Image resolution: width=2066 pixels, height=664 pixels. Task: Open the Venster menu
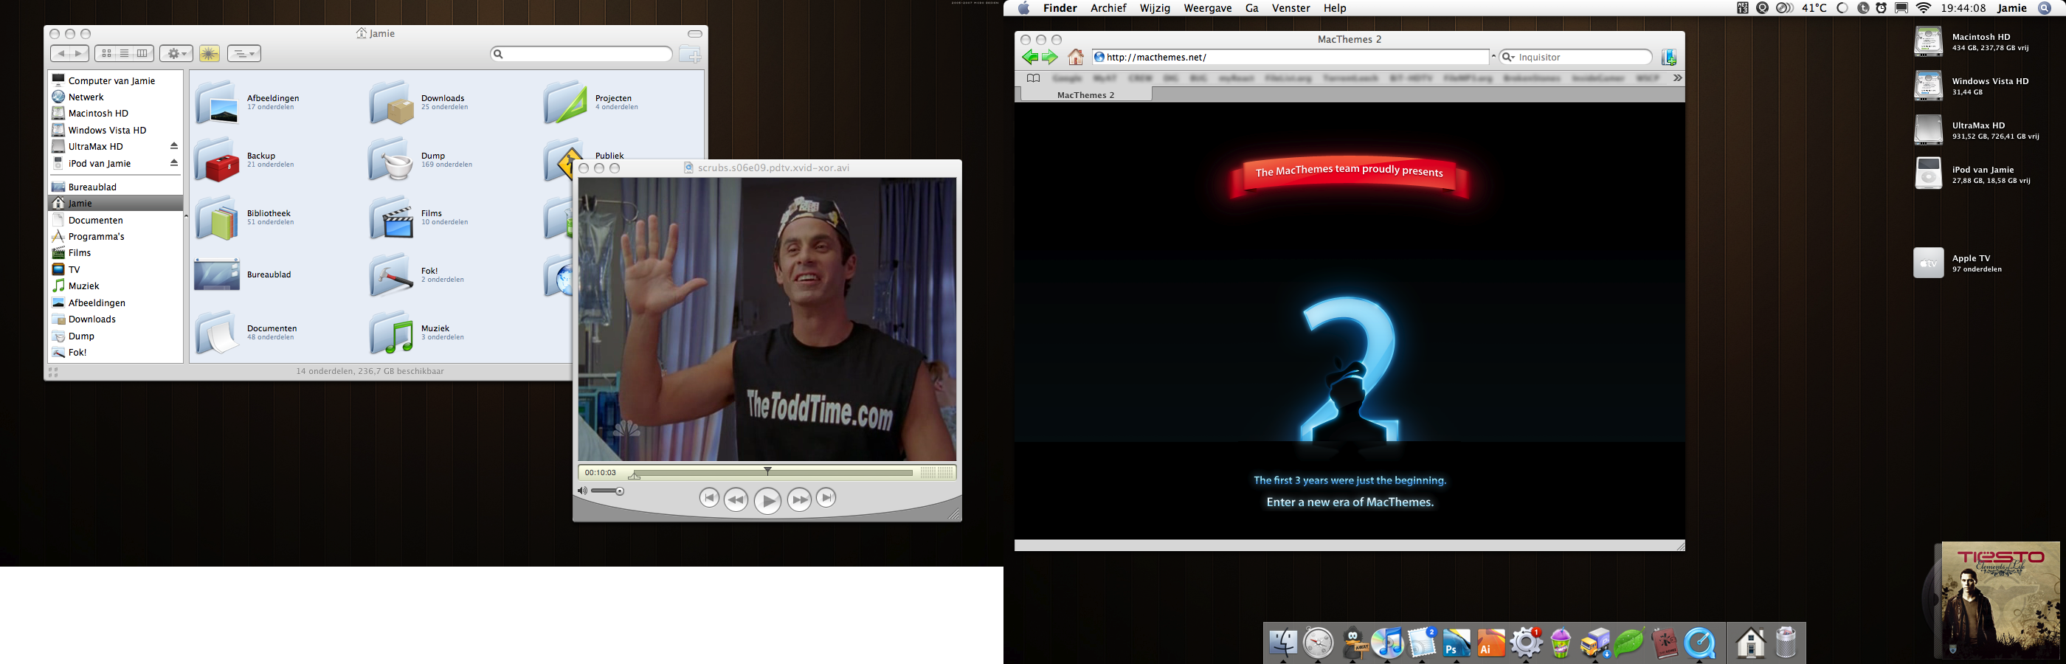[1291, 8]
